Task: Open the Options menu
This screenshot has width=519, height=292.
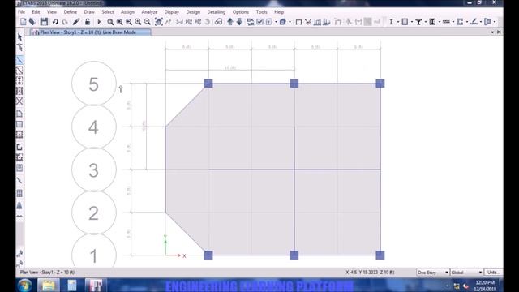Action: point(241,12)
